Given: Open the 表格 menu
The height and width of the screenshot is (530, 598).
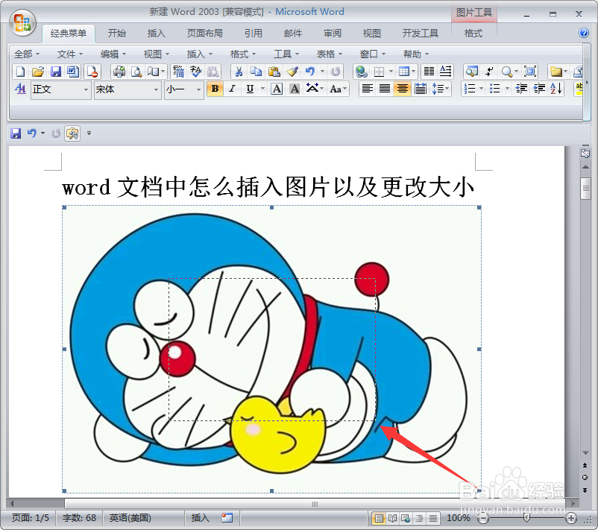Looking at the screenshot, I should point(330,54).
